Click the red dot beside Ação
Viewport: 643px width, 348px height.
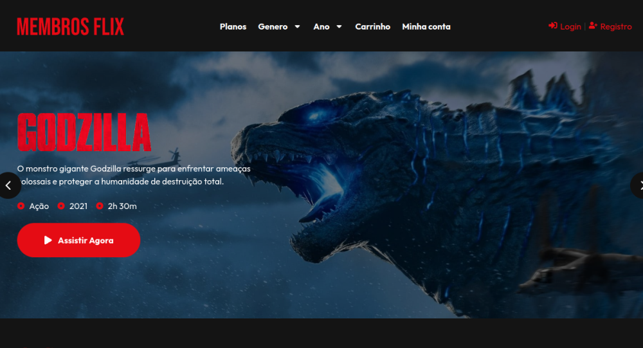(x=21, y=206)
